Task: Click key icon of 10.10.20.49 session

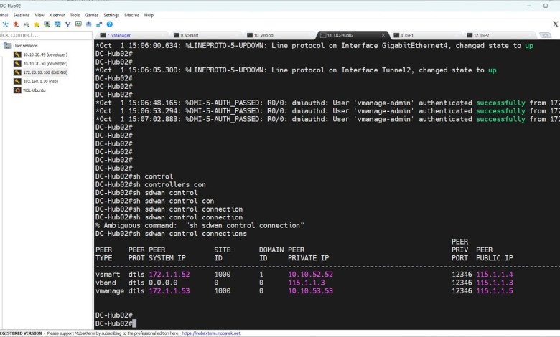Action: pyautogui.click(x=17, y=54)
